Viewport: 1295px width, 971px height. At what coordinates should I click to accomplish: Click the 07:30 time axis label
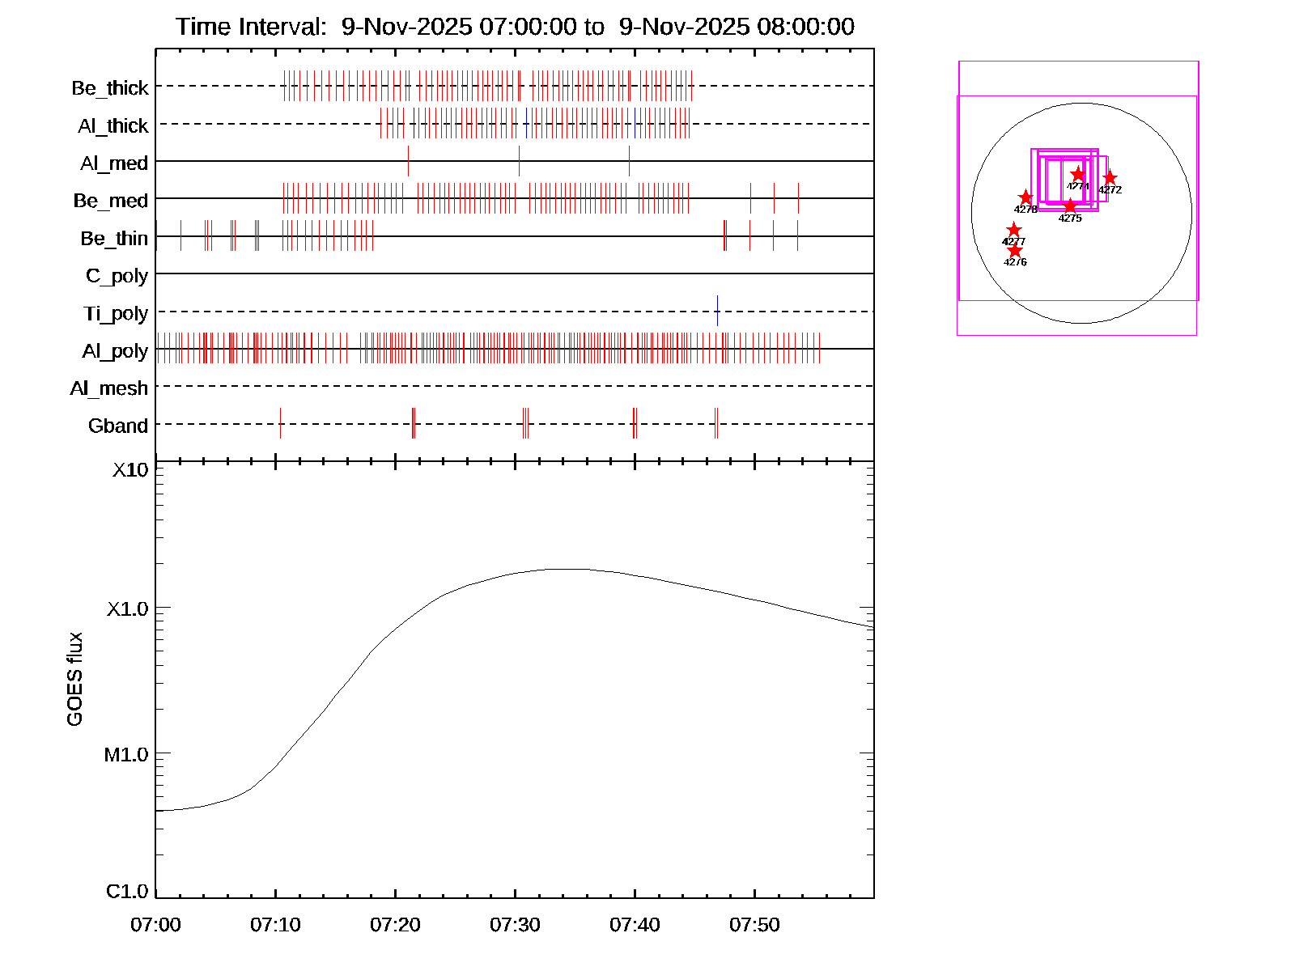515,924
